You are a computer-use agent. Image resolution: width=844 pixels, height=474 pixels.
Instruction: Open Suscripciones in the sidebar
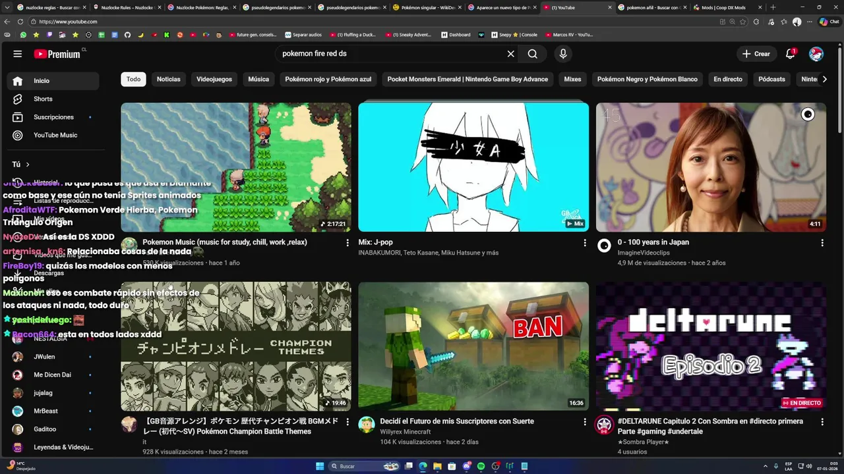pyautogui.click(x=53, y=117)
